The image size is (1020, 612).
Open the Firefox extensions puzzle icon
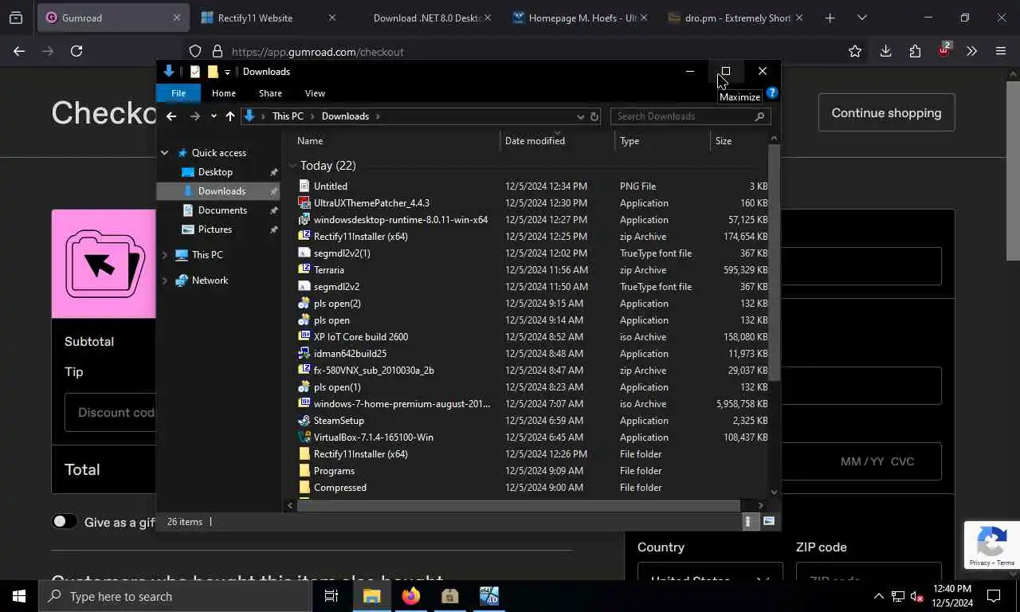(915, 51)
